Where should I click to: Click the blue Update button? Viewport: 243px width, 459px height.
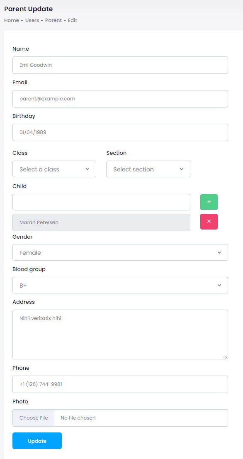[37, 441]
